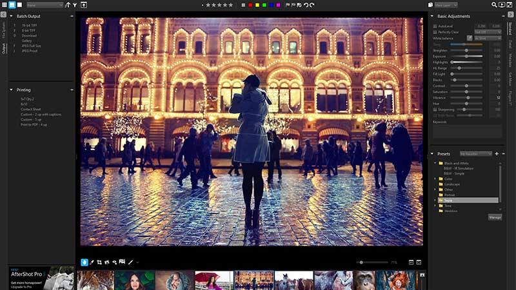This screenshot has width=516, height=290.
Task: Apply the yellow color label
Action: [x=257, y=5]
